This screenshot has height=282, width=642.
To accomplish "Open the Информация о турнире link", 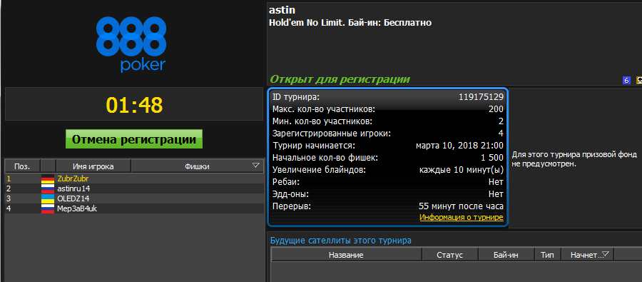I will 462,218.
